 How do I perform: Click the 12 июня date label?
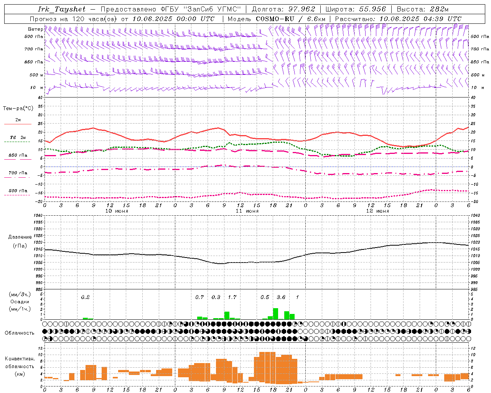click(377, 211)
